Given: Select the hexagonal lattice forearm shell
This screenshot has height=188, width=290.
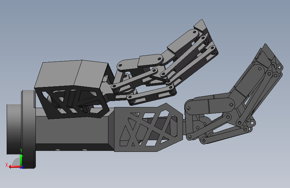Looking at the screenshot, I should pyautogui.click(x=149, y=128).
